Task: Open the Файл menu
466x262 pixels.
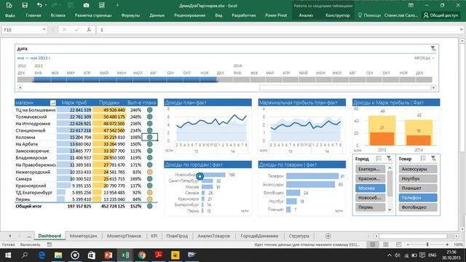Action: coord(10,15)
